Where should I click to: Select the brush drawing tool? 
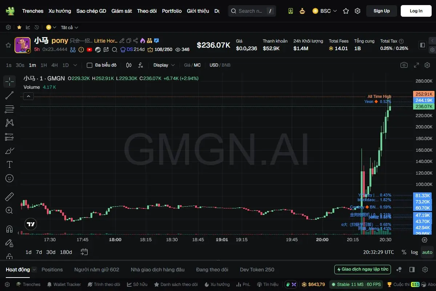click(9, 151)
